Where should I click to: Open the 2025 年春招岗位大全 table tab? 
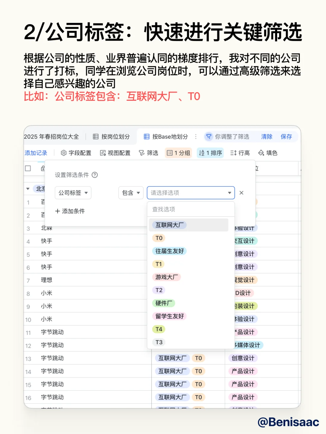(51, 137)
